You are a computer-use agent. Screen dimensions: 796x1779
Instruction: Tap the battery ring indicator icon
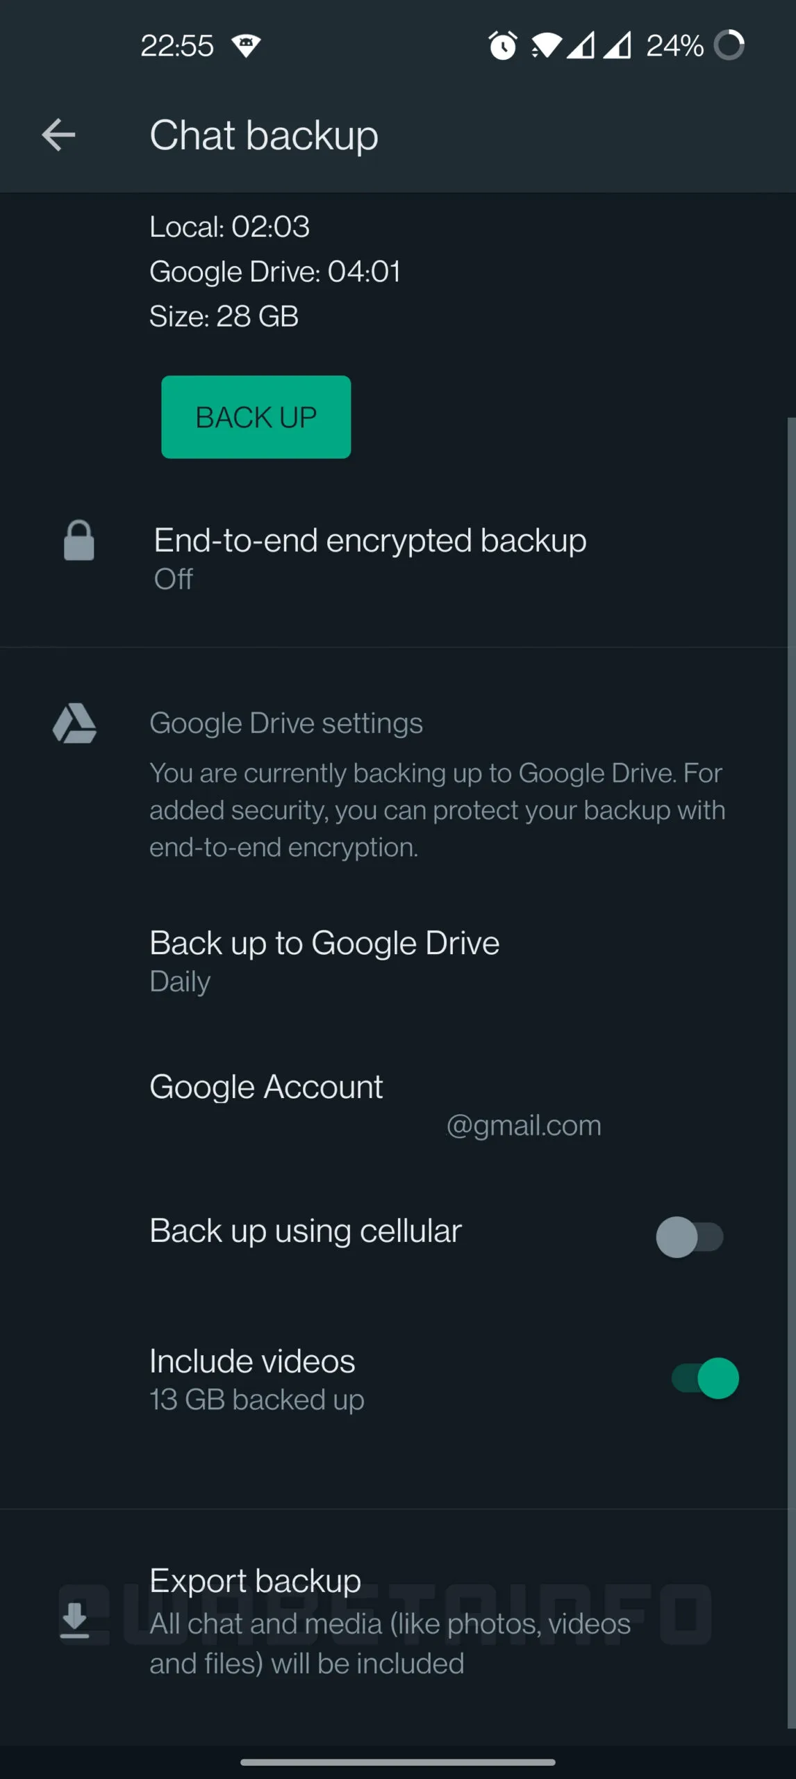pos(729,46)
